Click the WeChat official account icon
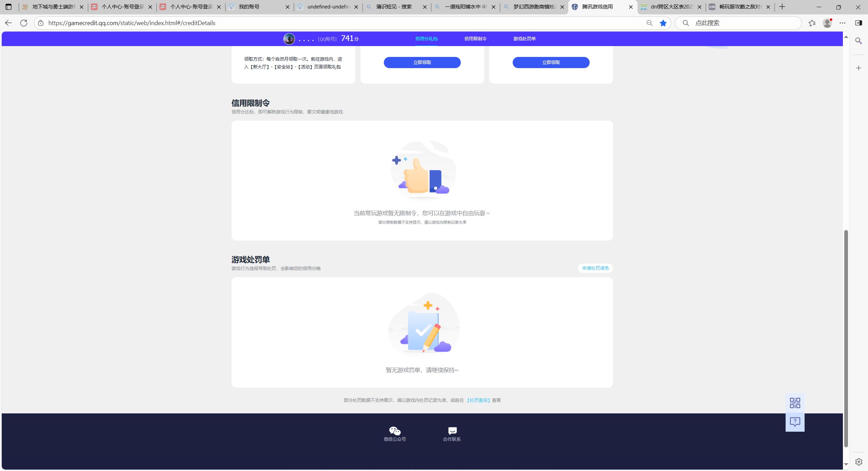868x471 pixels. [395, 431]
